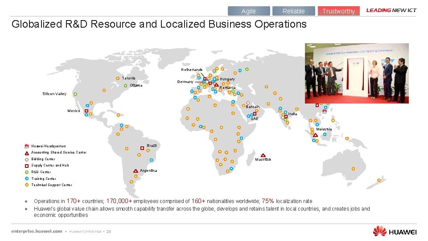
Task: Click the UAE map label
Action: (x=255, y=119)
